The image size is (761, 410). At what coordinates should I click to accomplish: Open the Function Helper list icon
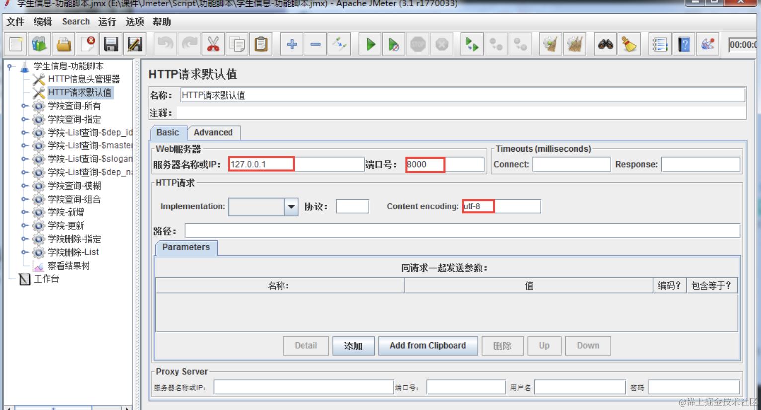tap(660, 44)
